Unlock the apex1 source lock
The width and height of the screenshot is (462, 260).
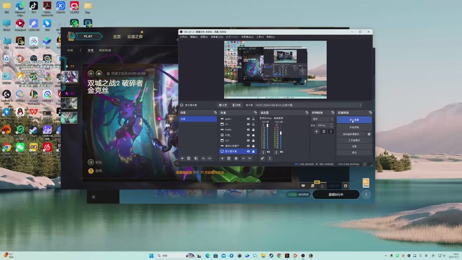[253, 119]
